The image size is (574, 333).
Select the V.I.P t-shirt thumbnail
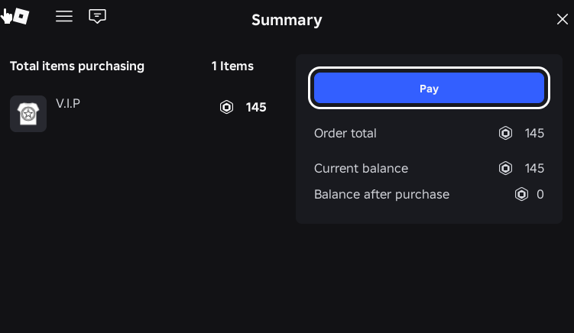[28, 114]
